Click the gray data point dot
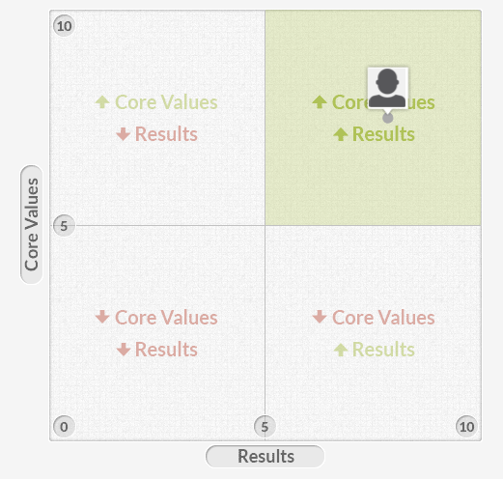Viewport: 503px width, 479px height. [x=388, y=118]
